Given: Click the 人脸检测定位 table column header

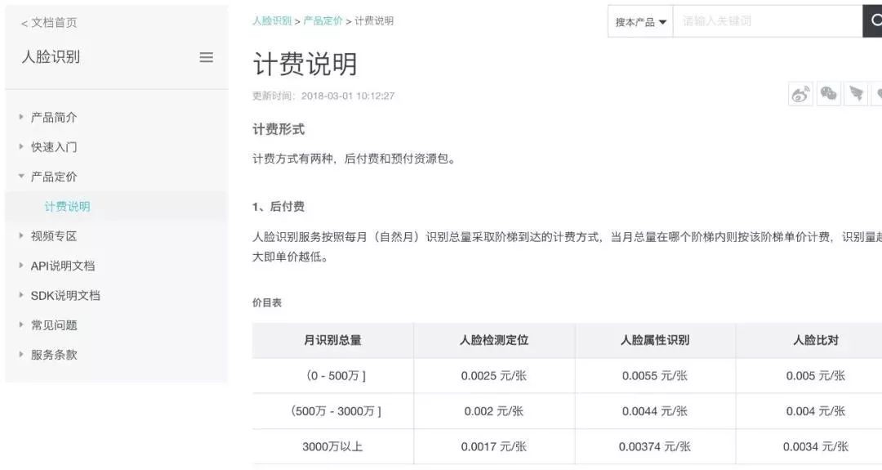Looking at the screenshot, I should coord(494,340).
